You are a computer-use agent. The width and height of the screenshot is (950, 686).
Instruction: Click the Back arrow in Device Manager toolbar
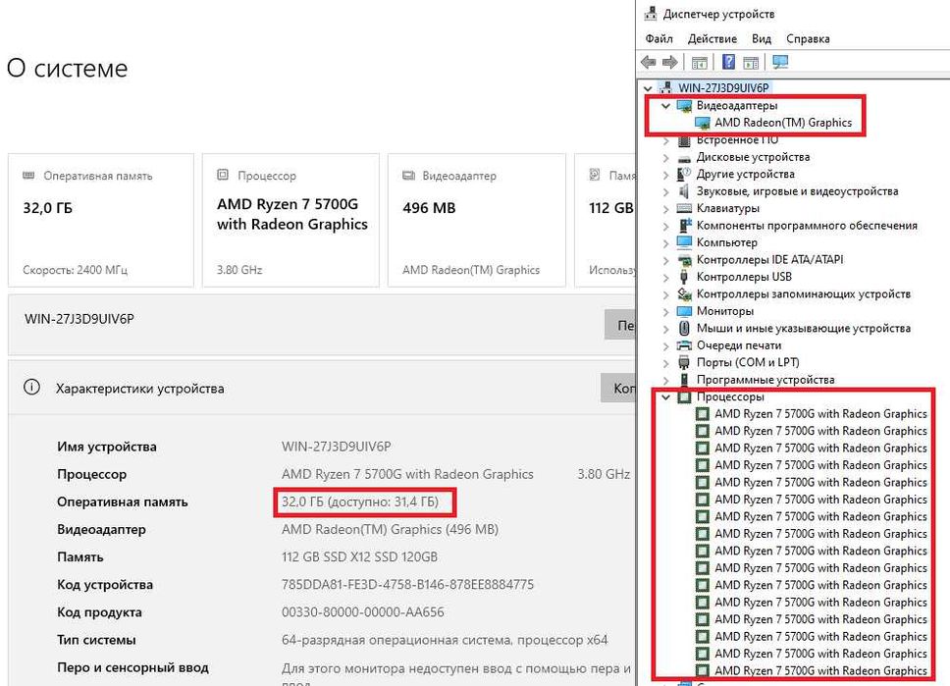(649, 62)
